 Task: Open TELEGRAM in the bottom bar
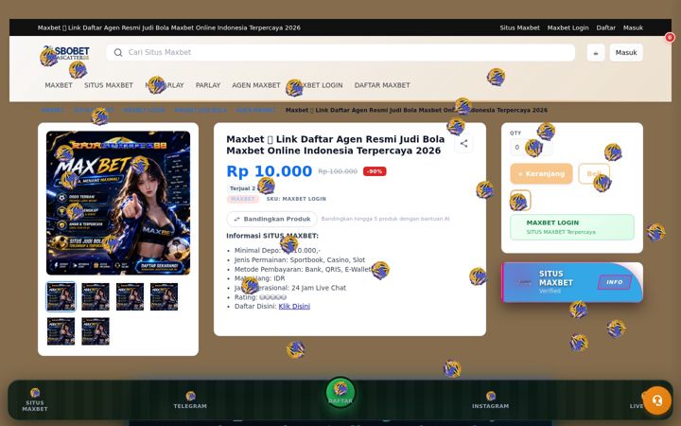click(190, 400)
